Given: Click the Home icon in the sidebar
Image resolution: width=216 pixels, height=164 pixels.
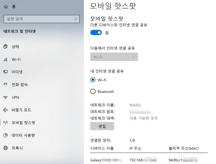Looking at the screenshot, I should (x=6, y=6).
